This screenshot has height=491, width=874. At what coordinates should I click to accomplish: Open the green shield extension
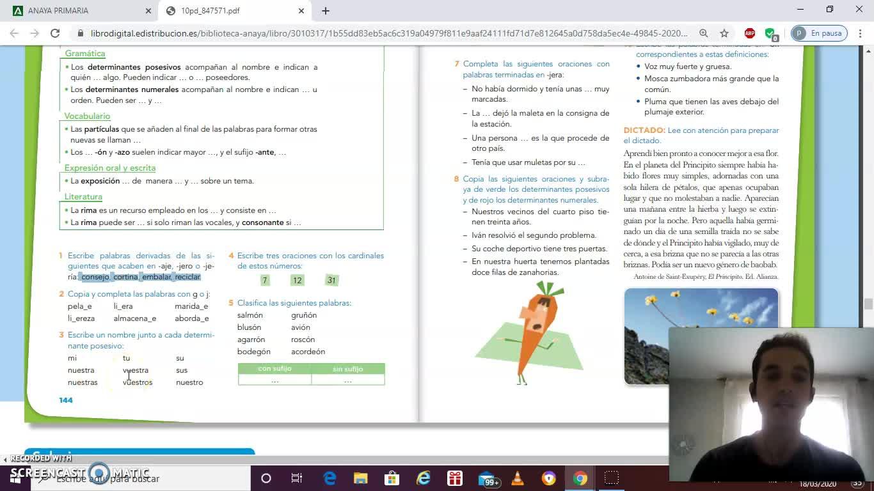(770, 33)
